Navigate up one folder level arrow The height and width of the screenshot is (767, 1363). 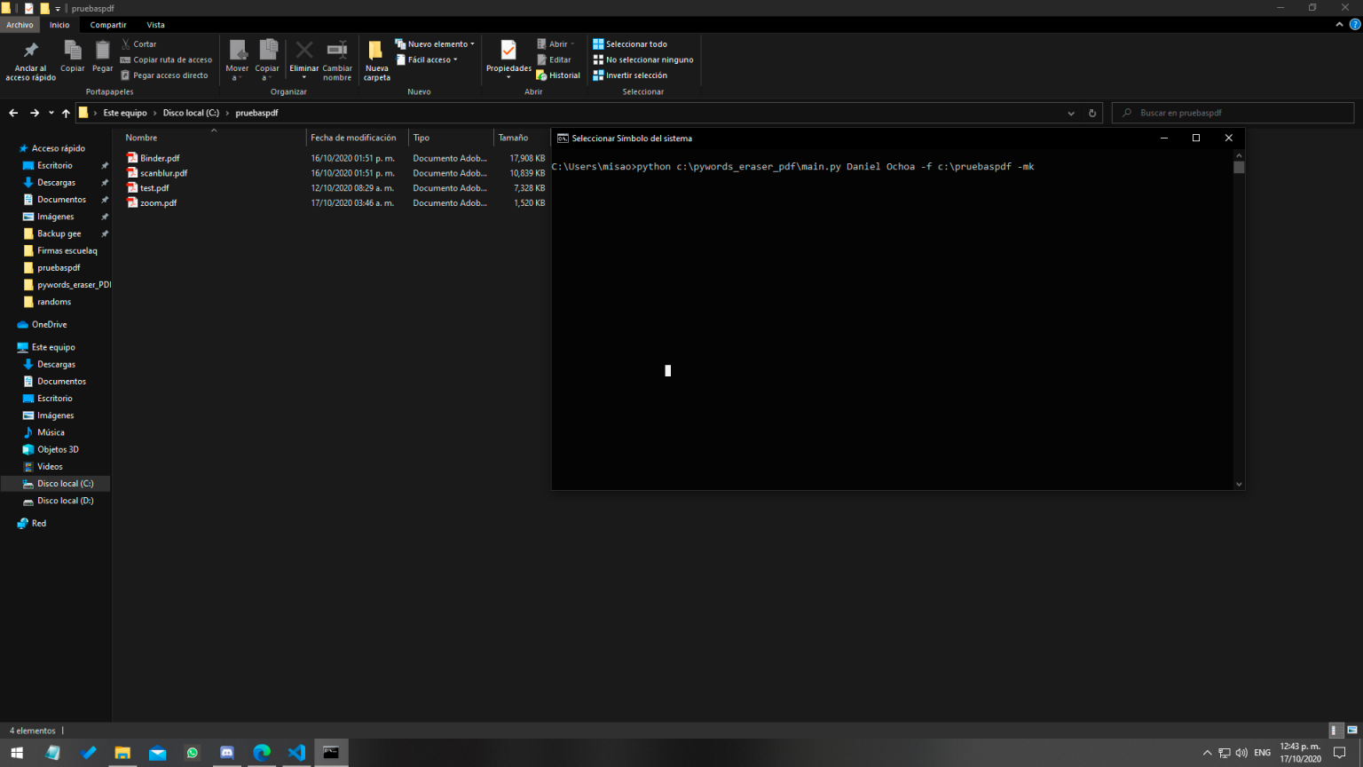[x=66, y=113]
